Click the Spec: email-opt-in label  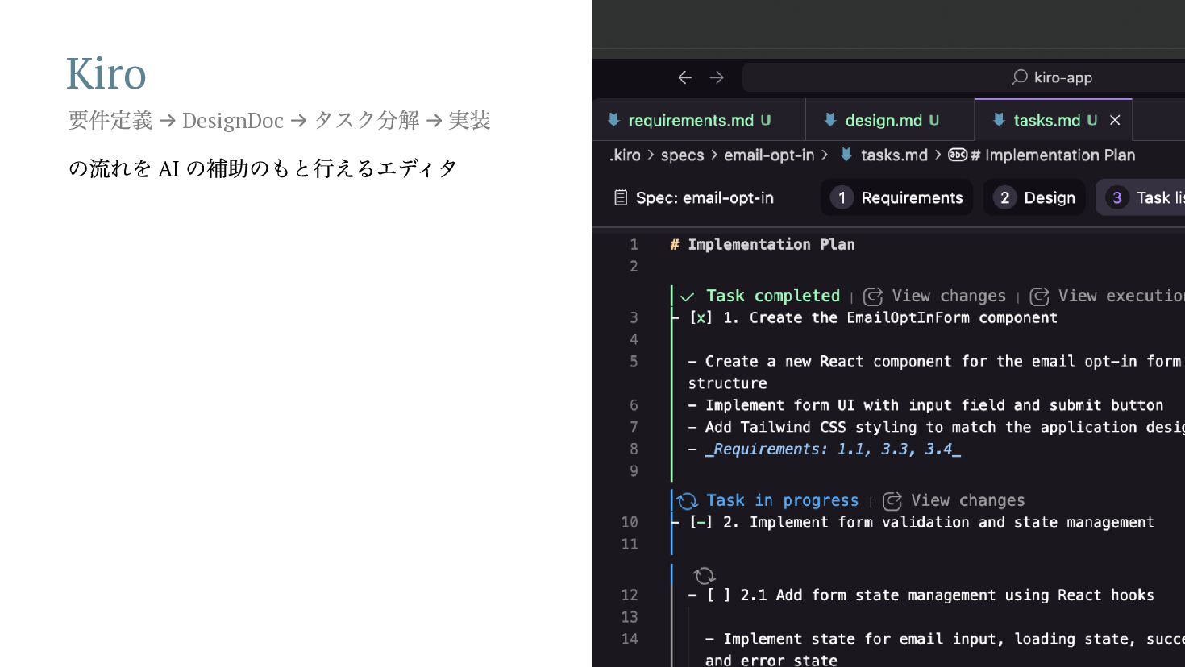point(705,198)
